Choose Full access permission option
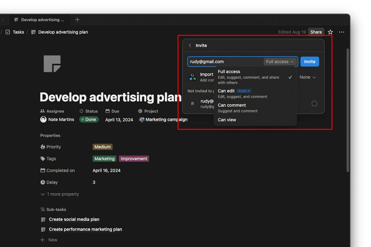This screenshot has width=371, height=247. [x=255, y=77]
